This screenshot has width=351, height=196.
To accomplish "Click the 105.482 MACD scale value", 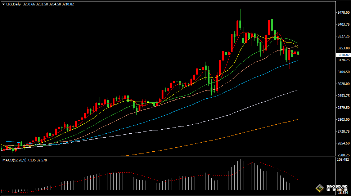I will [x=343, y=159].
